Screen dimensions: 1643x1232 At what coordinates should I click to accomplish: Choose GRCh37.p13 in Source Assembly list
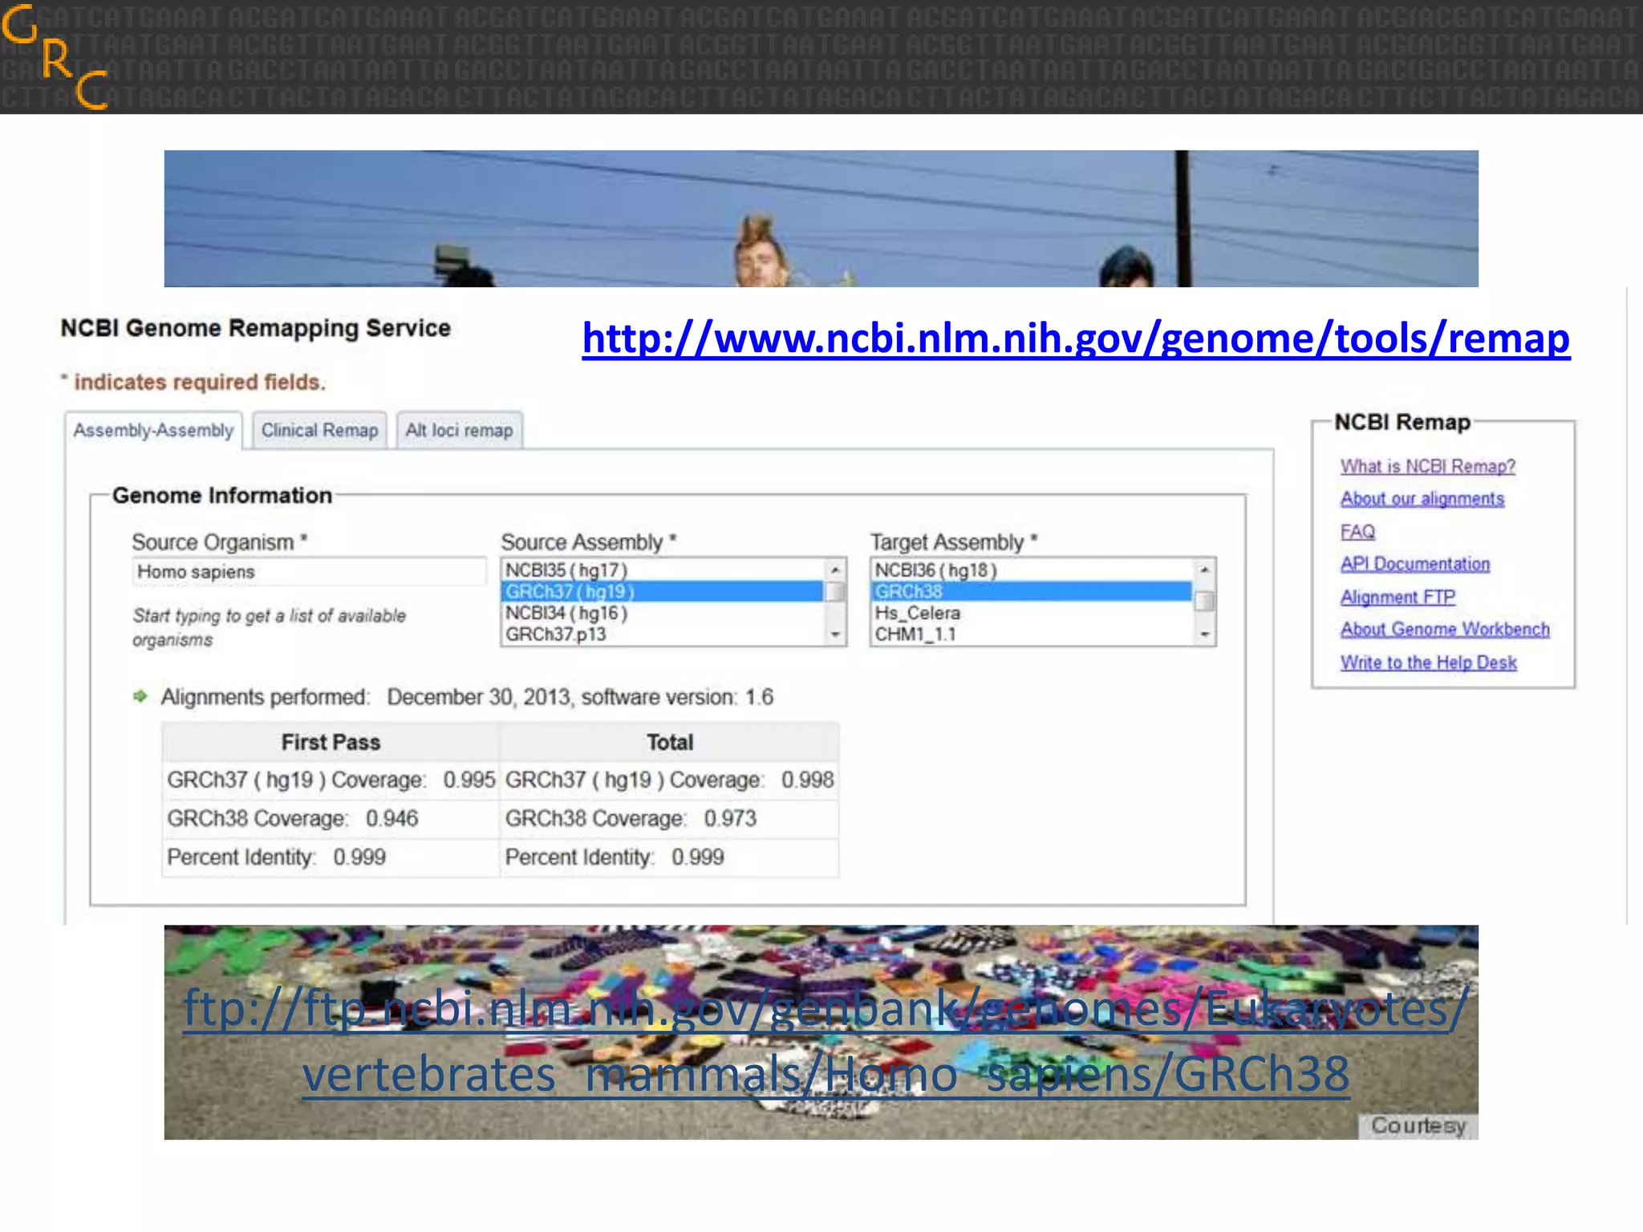point(663,634)
